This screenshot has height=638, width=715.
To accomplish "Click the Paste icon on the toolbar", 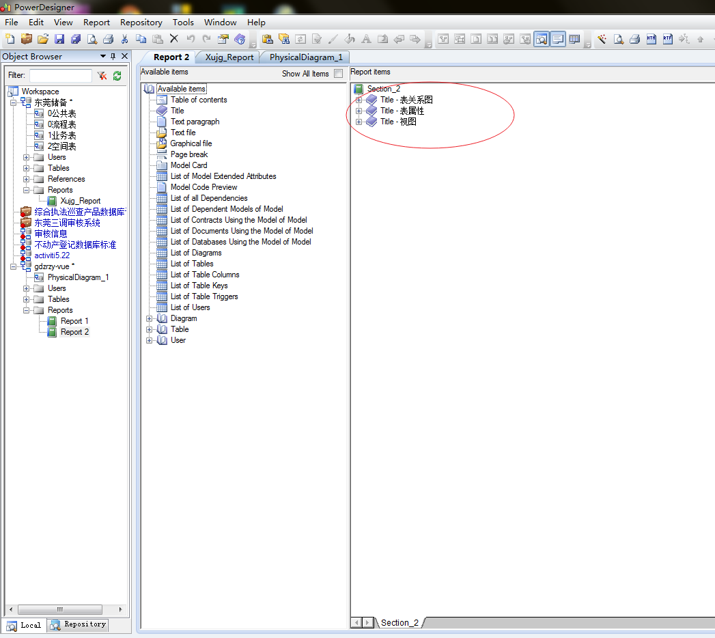I will (156, 39).
